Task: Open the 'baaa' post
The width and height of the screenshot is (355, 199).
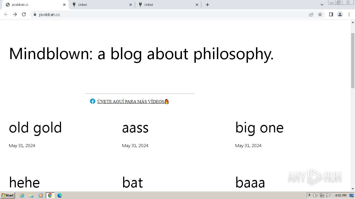Action: 250,182
